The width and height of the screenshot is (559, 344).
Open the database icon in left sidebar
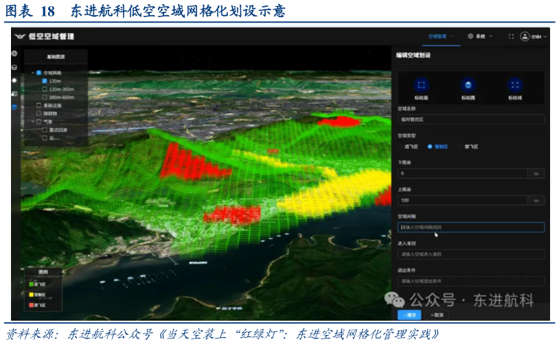14,67
